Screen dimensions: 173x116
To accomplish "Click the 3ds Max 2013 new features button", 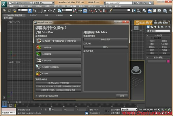I will (58, 83).
